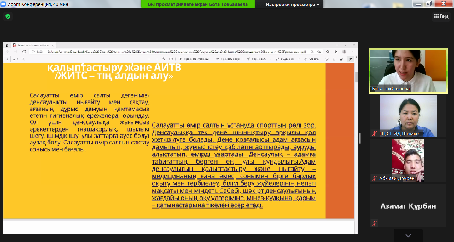Click the print icon in PDF toolbar

(326, 59)
